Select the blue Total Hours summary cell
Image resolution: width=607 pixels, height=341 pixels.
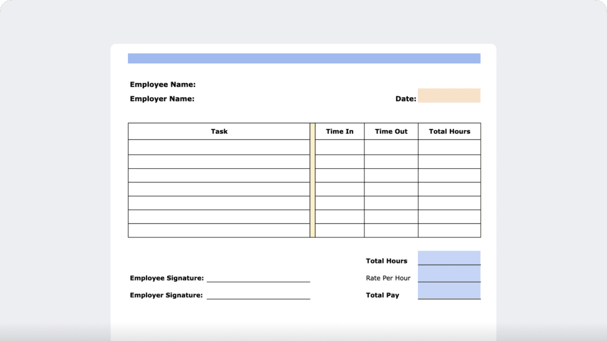[449, 258]
